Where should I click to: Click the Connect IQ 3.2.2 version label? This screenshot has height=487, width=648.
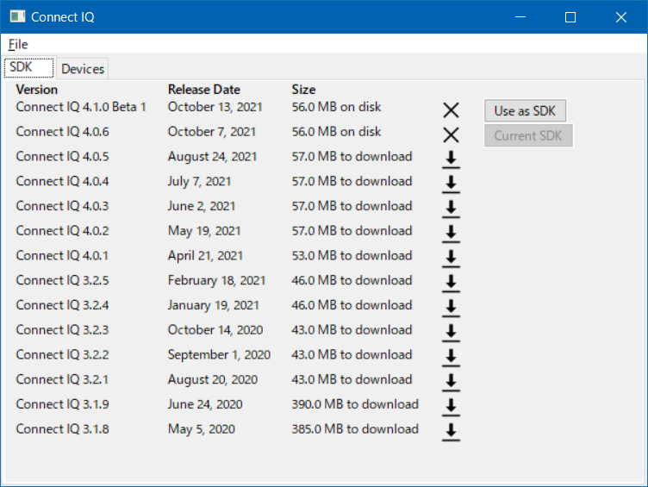point(62,355)
